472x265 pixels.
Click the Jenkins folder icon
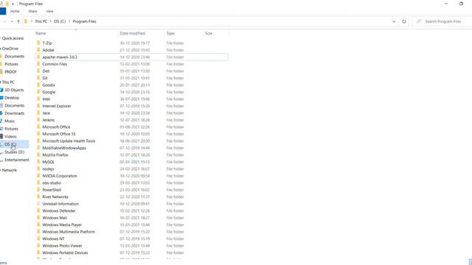pyautogui.click(x=38, y=120)
